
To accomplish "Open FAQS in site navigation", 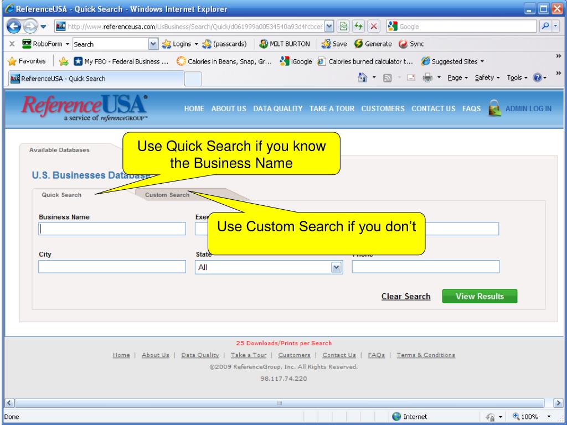I will (472, 108).
